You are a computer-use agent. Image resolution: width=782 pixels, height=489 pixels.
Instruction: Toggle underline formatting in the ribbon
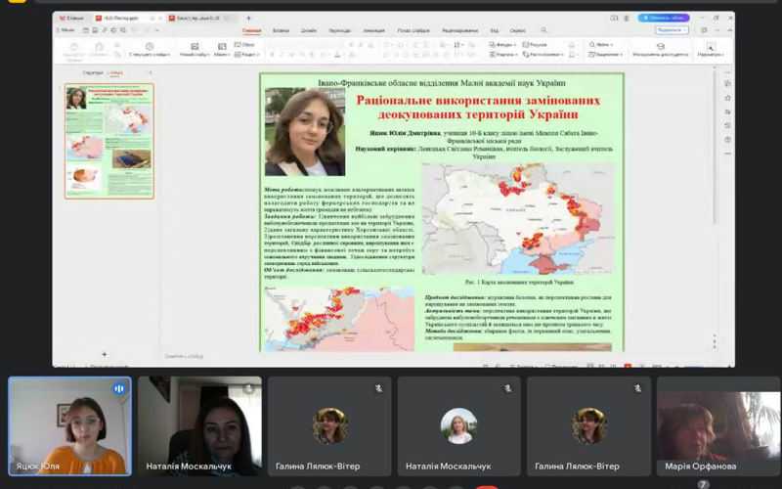pos(291,55)
